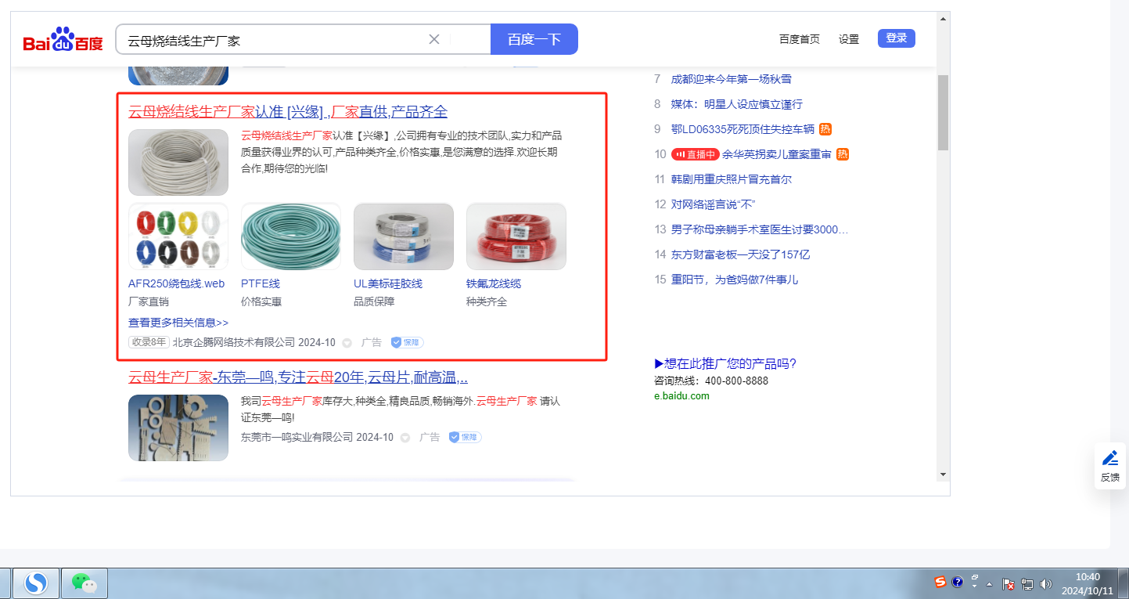The height and width of the screenshot is (599, 1129).
Task: Open the UL美标硅胶线 link
Action: tap(388, 283)
